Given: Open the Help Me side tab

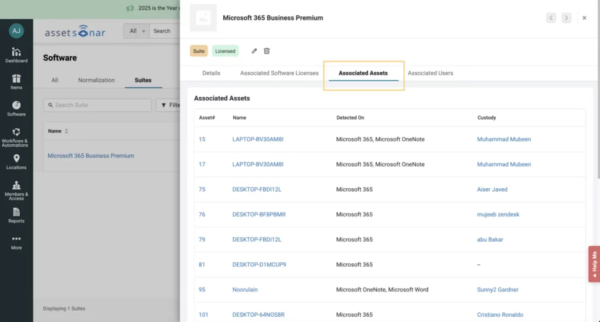Looking at the screenshot, I should (594, 264).
